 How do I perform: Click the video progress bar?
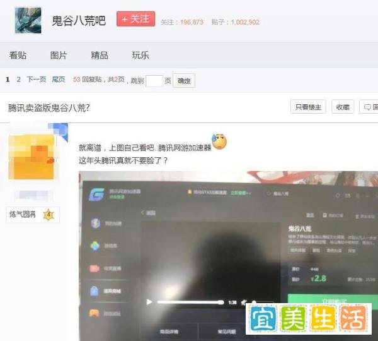[x=190, y=302]
